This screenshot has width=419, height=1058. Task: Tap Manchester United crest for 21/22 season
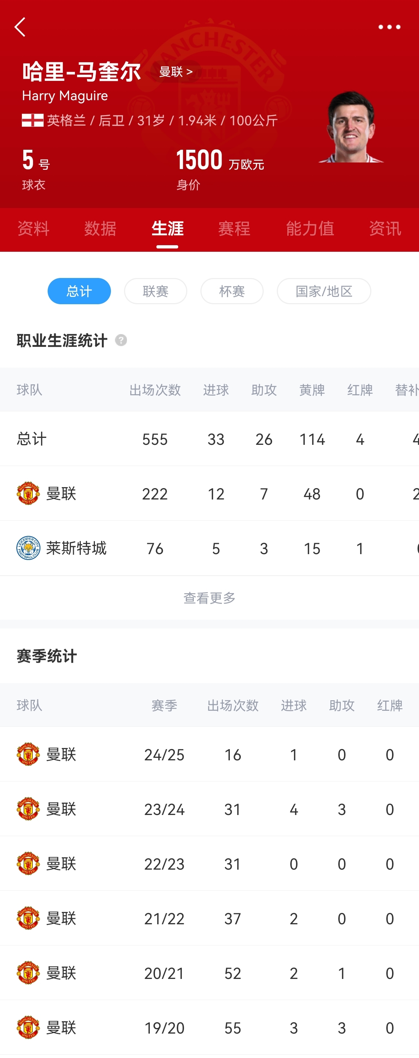tap(28, 918)
